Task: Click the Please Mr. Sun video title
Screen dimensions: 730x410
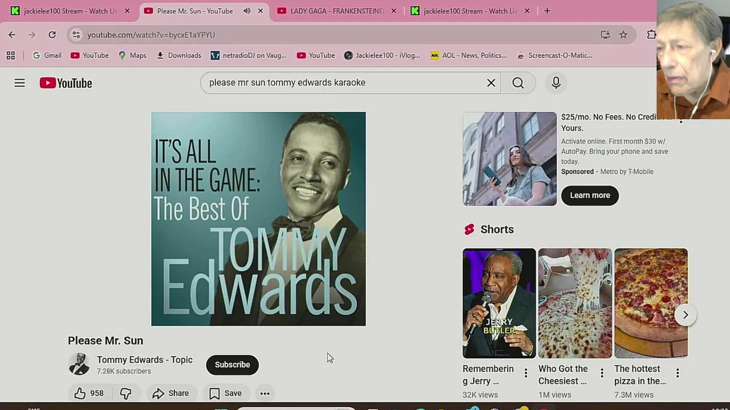Action: [106, 341]
